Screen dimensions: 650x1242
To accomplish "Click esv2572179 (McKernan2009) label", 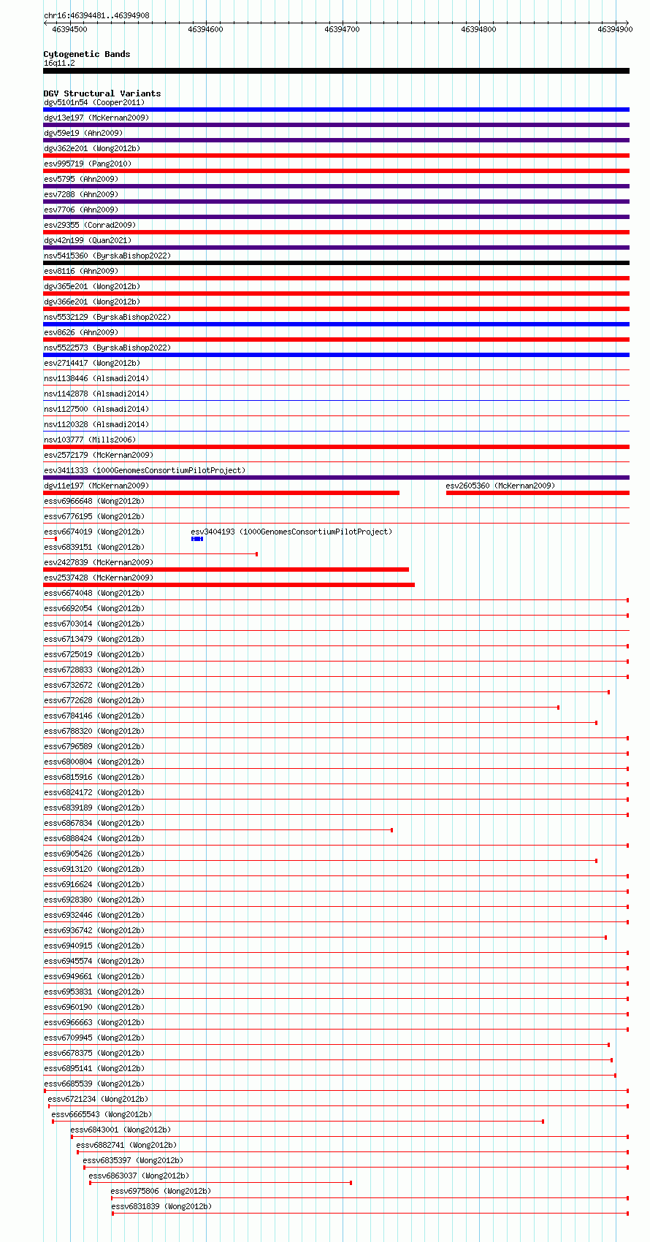I will click(x=99, y=455).
